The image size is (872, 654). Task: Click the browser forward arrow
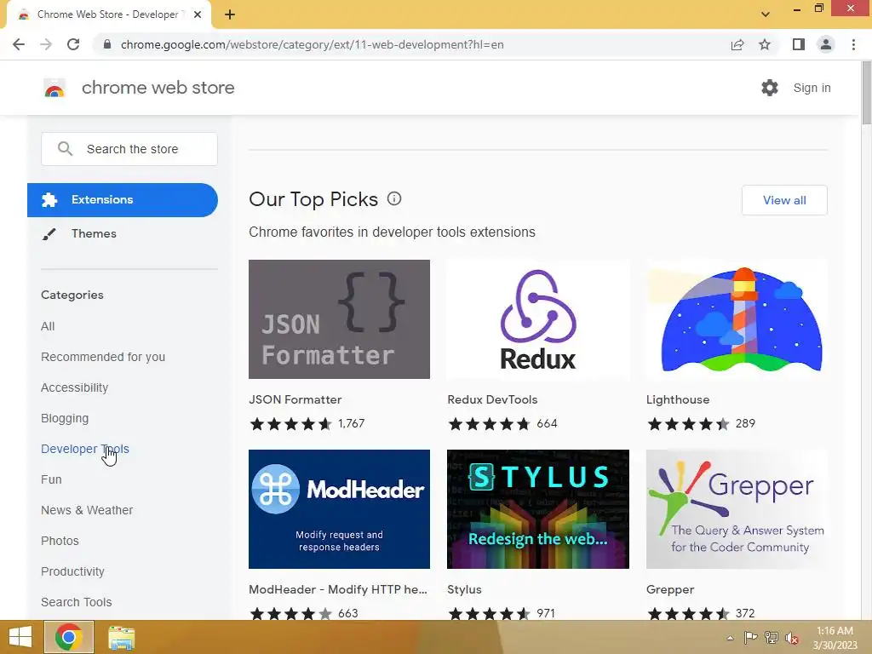click(x=46, y=44)
